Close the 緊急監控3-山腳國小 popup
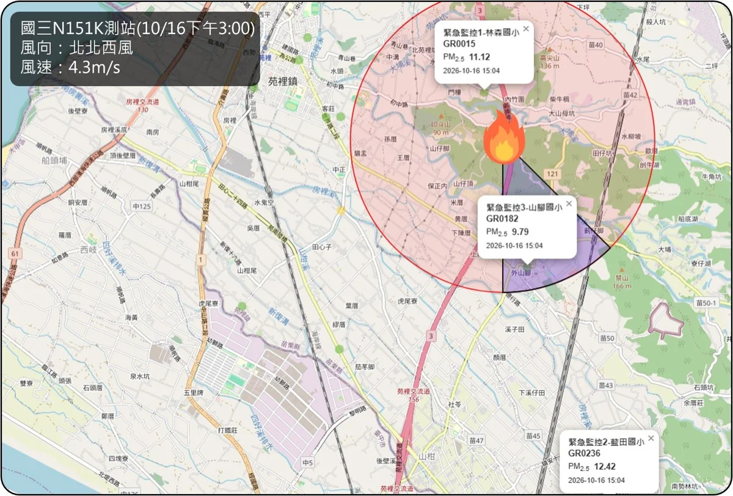This screenshot has height=496, width=733. [569, 203]
